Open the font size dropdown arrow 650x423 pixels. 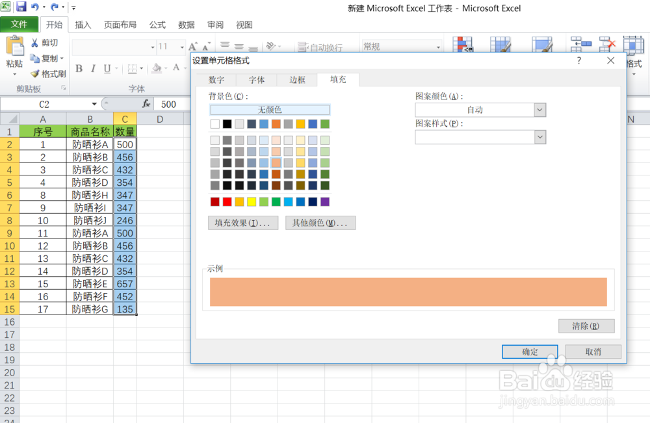182,47
